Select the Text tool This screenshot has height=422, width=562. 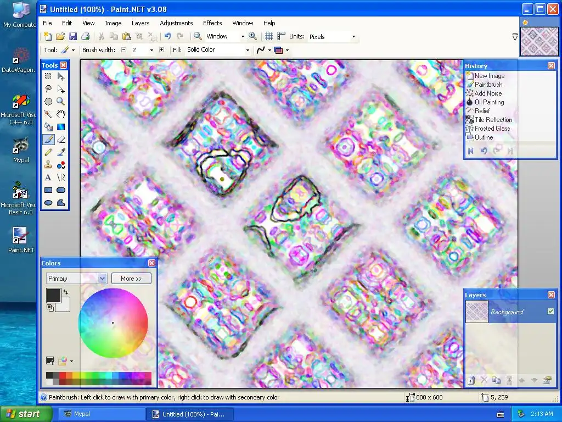click(x=48, y=177)
